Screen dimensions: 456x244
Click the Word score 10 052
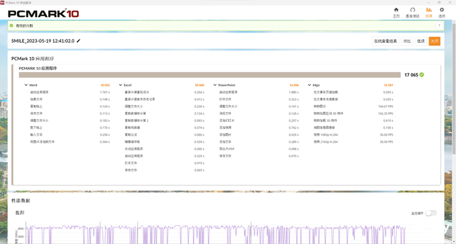click(x=105, y=85)
